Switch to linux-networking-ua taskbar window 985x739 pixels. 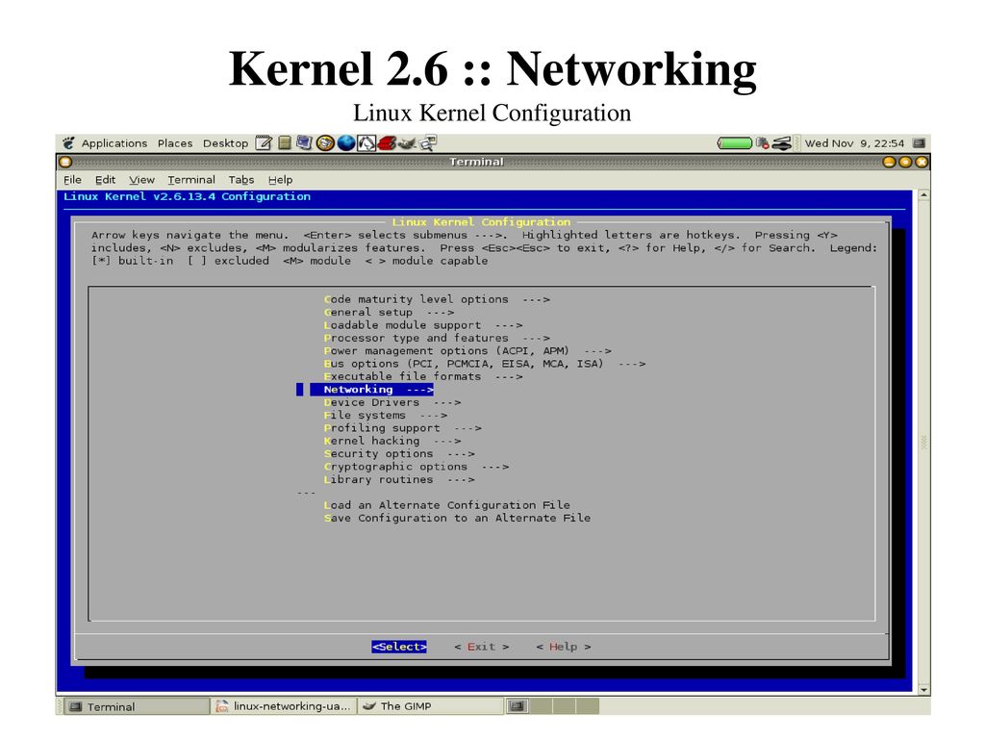284,706
